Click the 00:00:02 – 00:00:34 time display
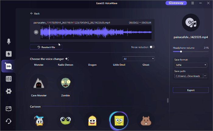 [x=140, y=23]
